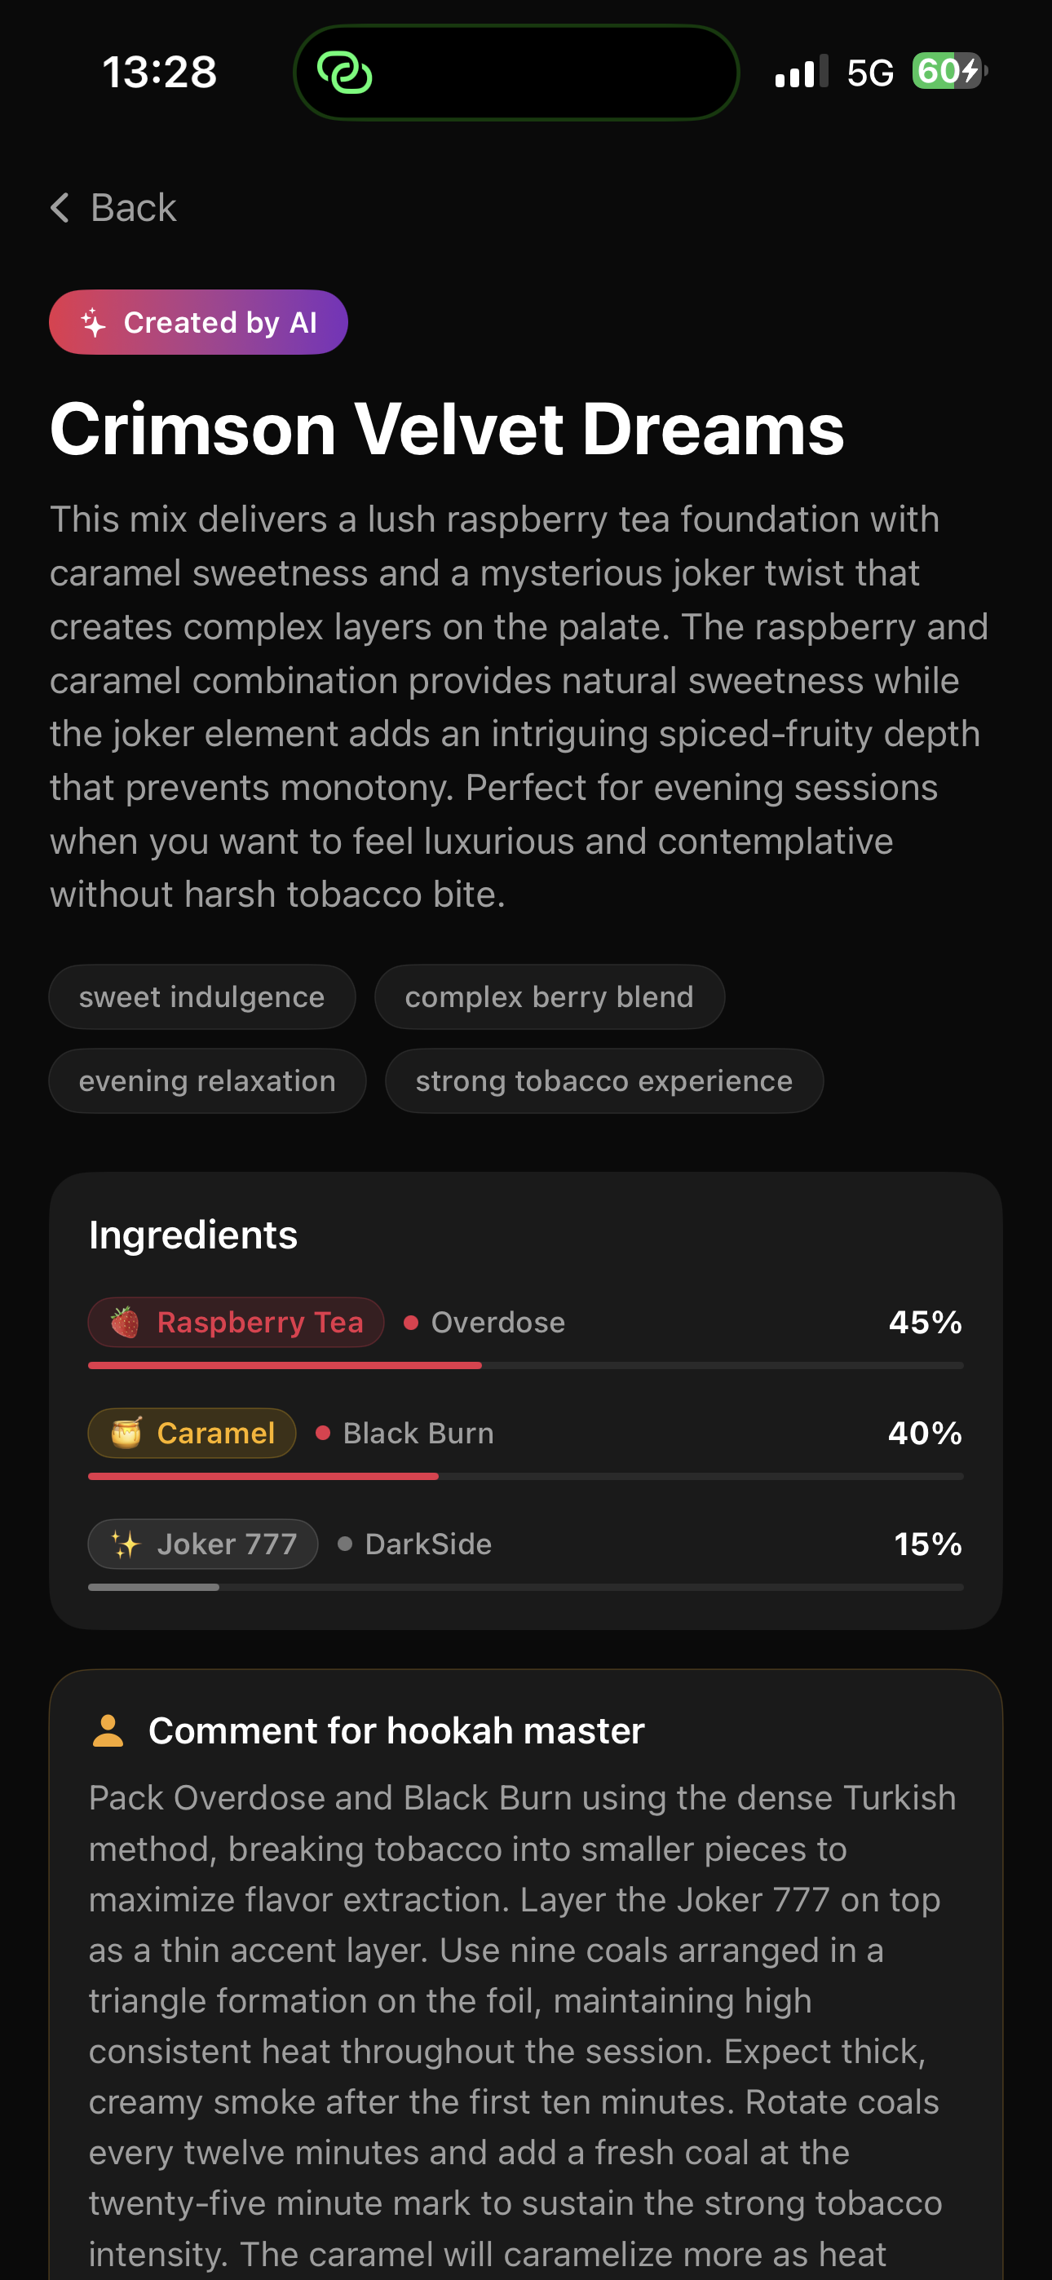Tap the strawberry icon next to Raspberry Tea

[x=125, y=1323]
